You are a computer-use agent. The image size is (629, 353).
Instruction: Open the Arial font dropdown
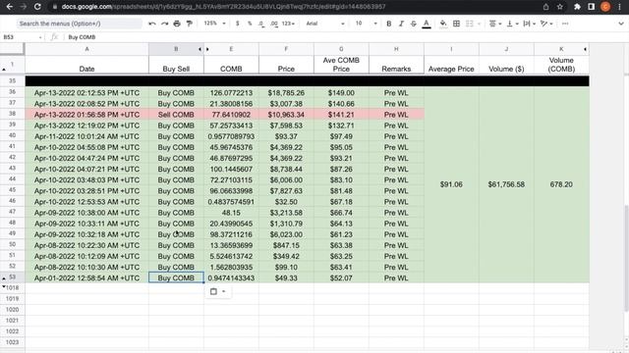click(x=325, y=24)
